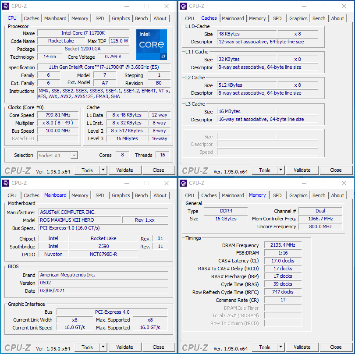The image size is (355, 354).
Task: Click the NCT6798D-R LPCIO value
Action: (x=103, y=254)
